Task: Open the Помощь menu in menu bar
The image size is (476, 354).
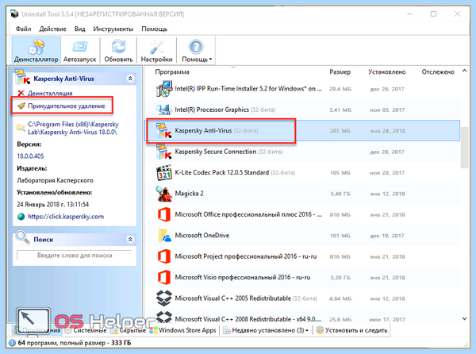Action: pos(154,29)
